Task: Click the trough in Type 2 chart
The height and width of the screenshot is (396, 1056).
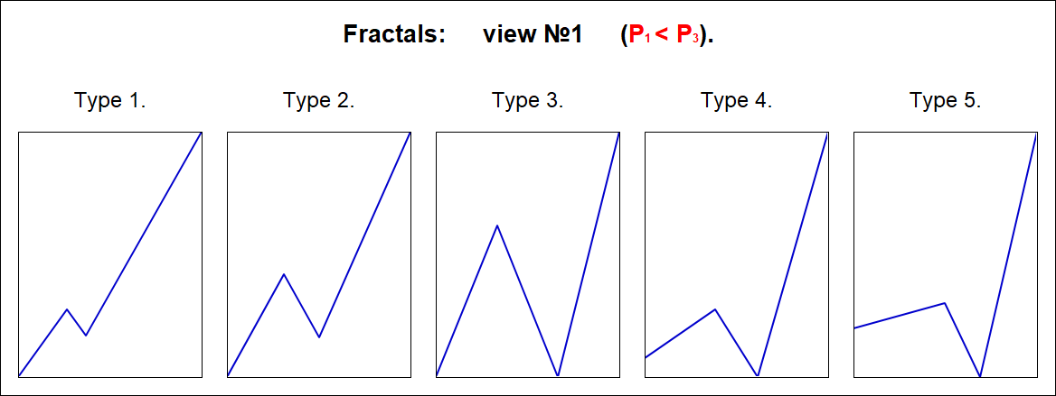Action: point(319,337)
